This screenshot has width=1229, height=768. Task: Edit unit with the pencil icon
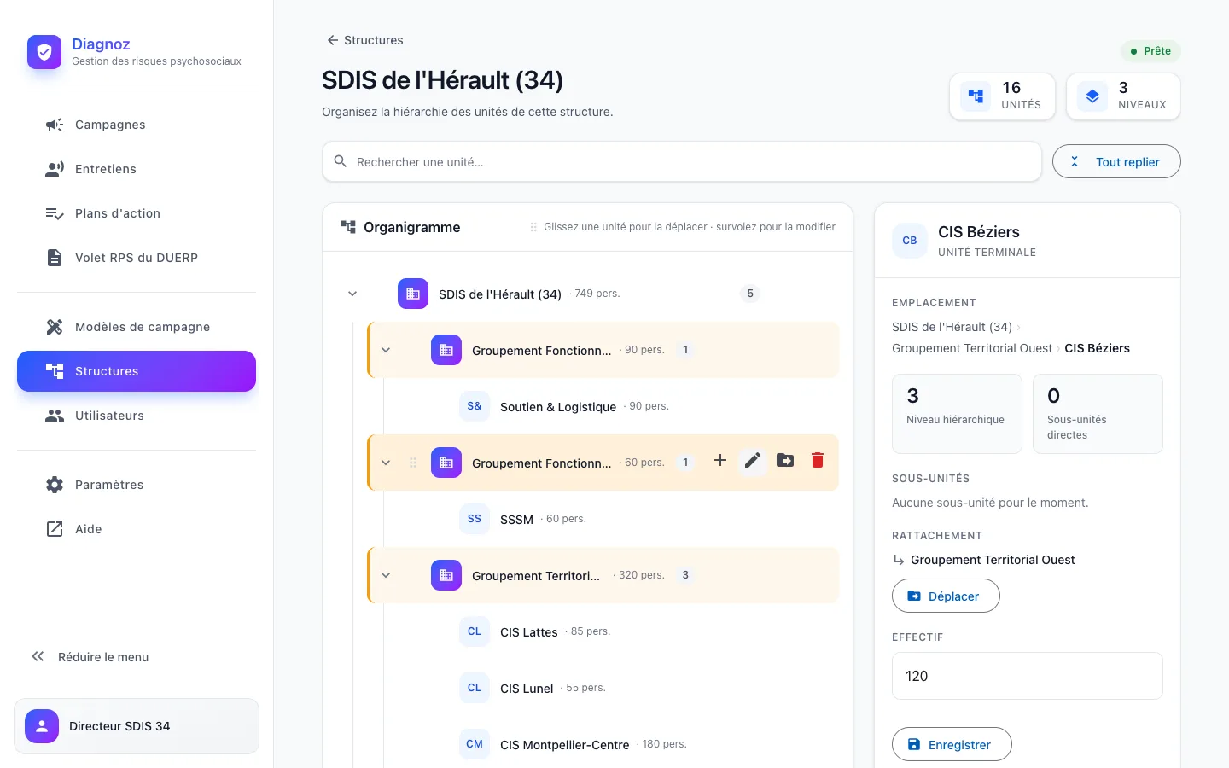click(x=753, y=461)
